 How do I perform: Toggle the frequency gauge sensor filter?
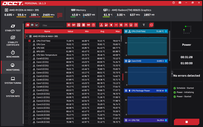[x=126, y=25]
